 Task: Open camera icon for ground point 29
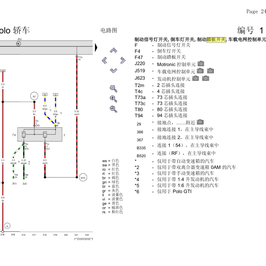coord(200,122)
